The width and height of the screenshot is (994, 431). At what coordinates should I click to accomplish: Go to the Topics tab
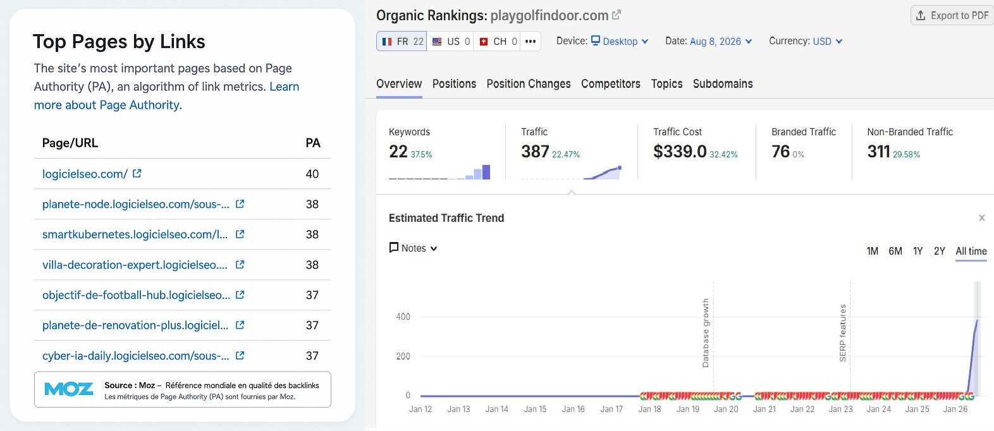[x=667, y=84]
